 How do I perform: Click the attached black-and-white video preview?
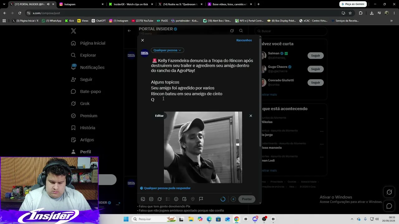(x=203, y=147)
